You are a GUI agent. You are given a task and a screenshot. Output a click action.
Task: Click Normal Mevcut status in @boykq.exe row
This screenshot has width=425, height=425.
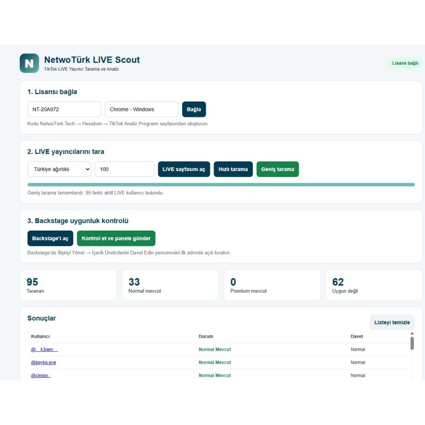pyautogui.click(x=215, y=362)
